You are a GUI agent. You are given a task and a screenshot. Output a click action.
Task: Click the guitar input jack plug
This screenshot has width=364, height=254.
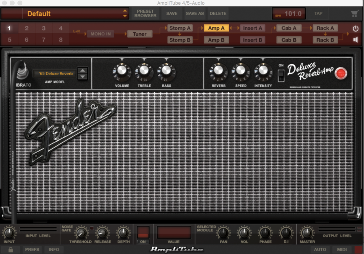[22, 71]
